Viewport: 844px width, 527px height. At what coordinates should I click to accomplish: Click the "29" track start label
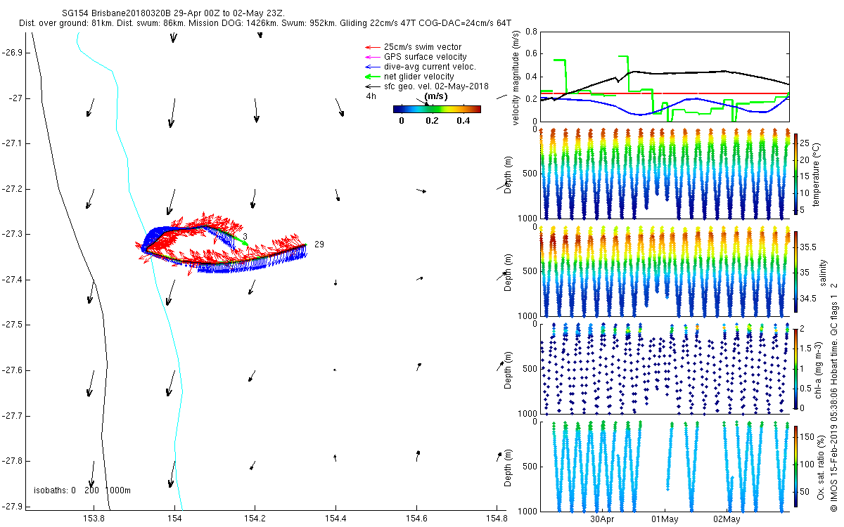tap(319, 244)
